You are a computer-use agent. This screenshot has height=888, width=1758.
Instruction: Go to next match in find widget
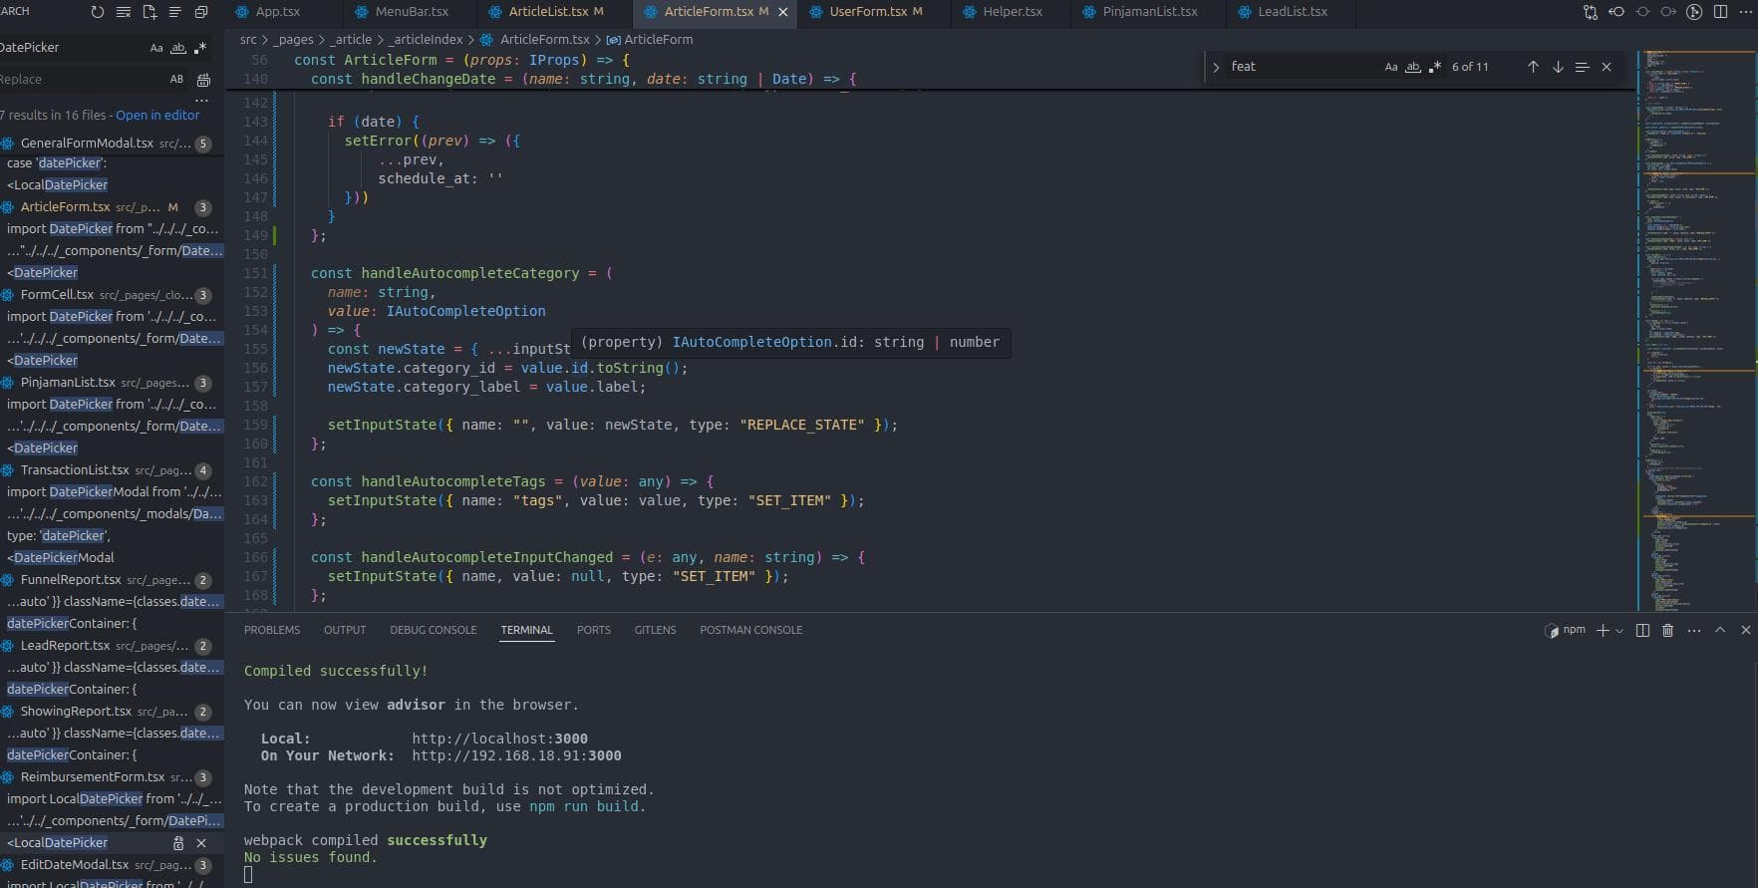click(1558, 67)
